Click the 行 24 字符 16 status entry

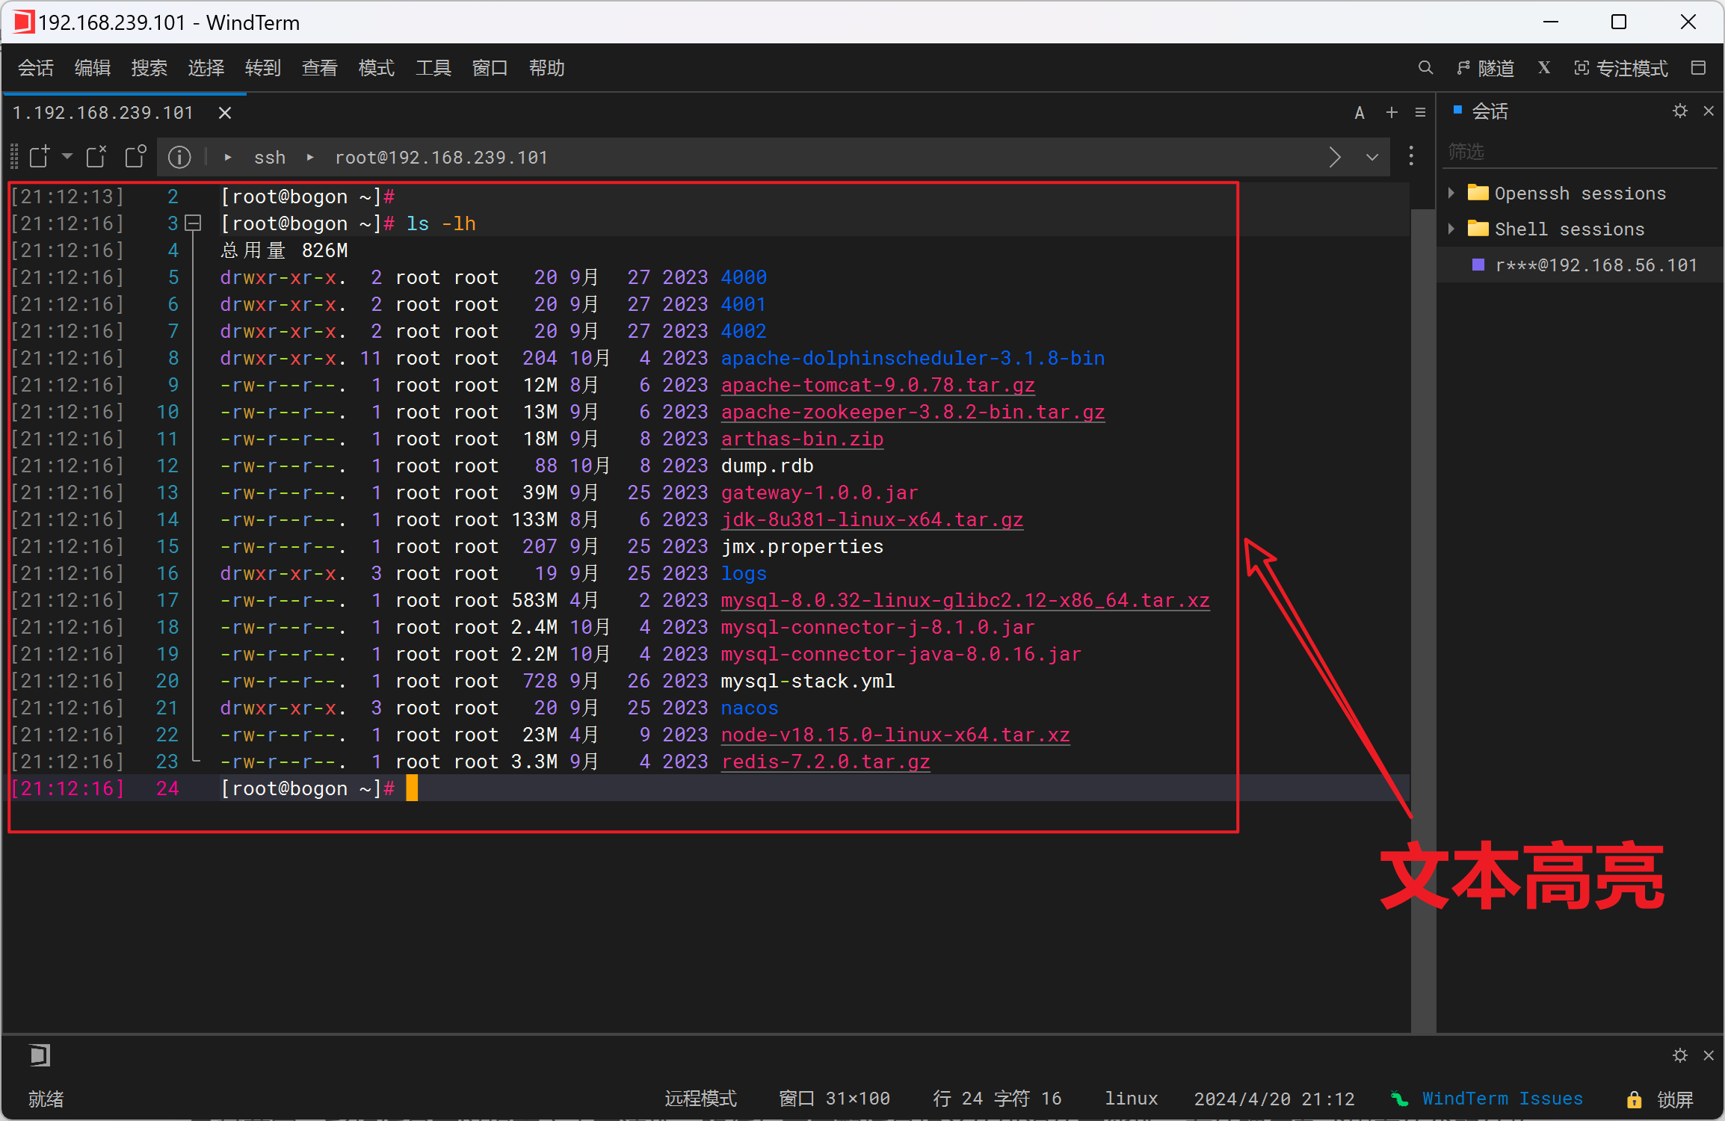tap(997, 1099)
